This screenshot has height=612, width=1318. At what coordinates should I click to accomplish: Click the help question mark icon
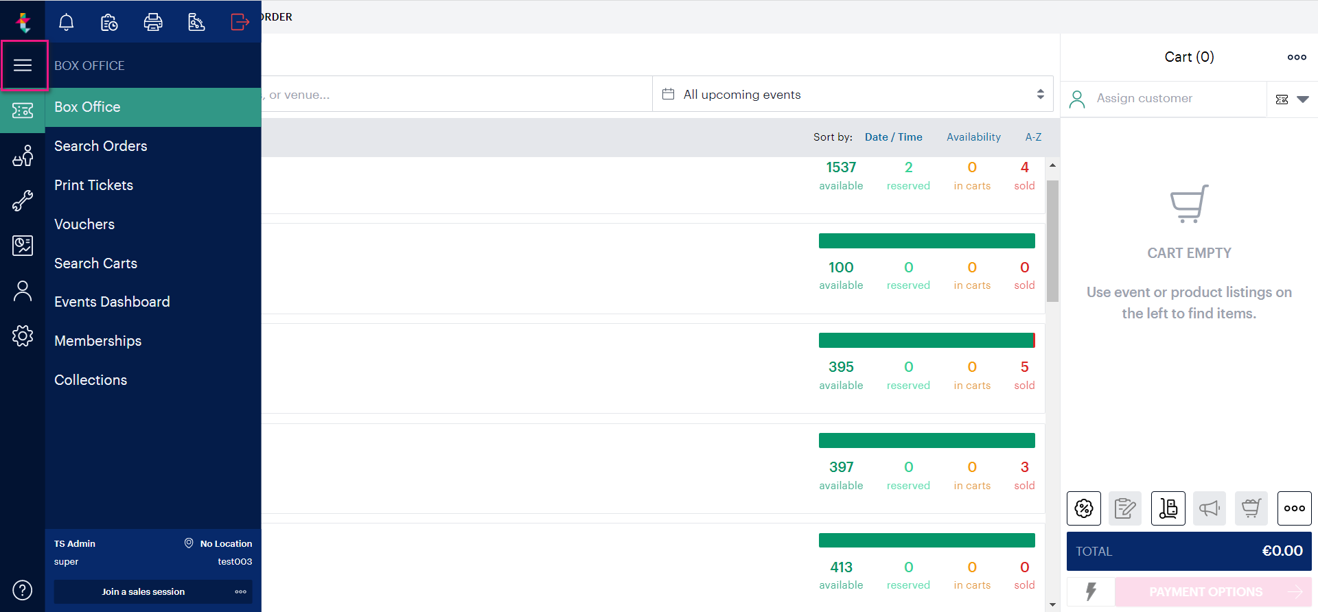pyautogui.click(x=23, y=590)
